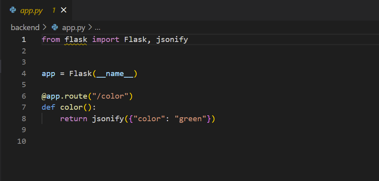This screenshot has width=379, height=181.
Task: Click the chevron after backend in the breadcrumb
Action: coord(44,28)
